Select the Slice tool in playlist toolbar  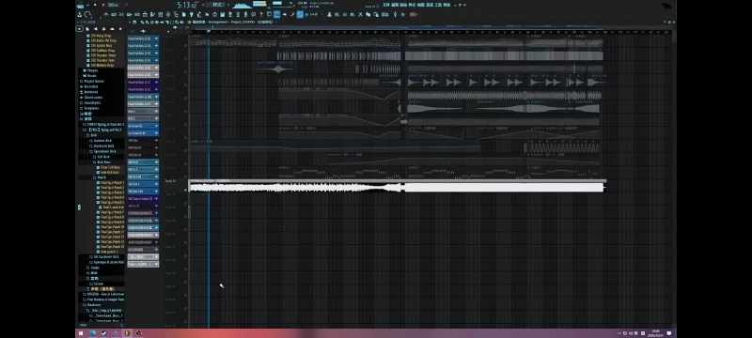(x=167, y=22)
